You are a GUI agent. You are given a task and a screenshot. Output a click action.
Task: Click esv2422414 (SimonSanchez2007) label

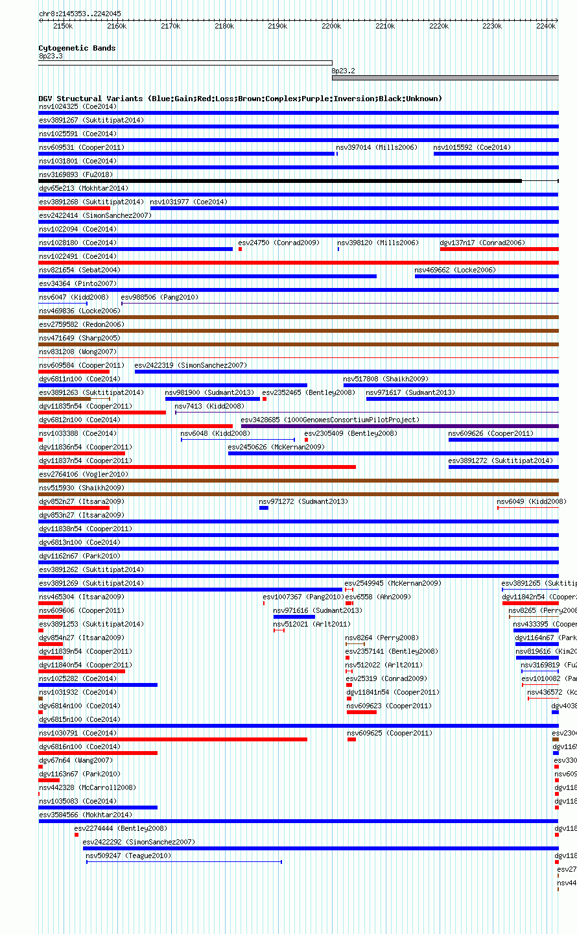(95, 215)
